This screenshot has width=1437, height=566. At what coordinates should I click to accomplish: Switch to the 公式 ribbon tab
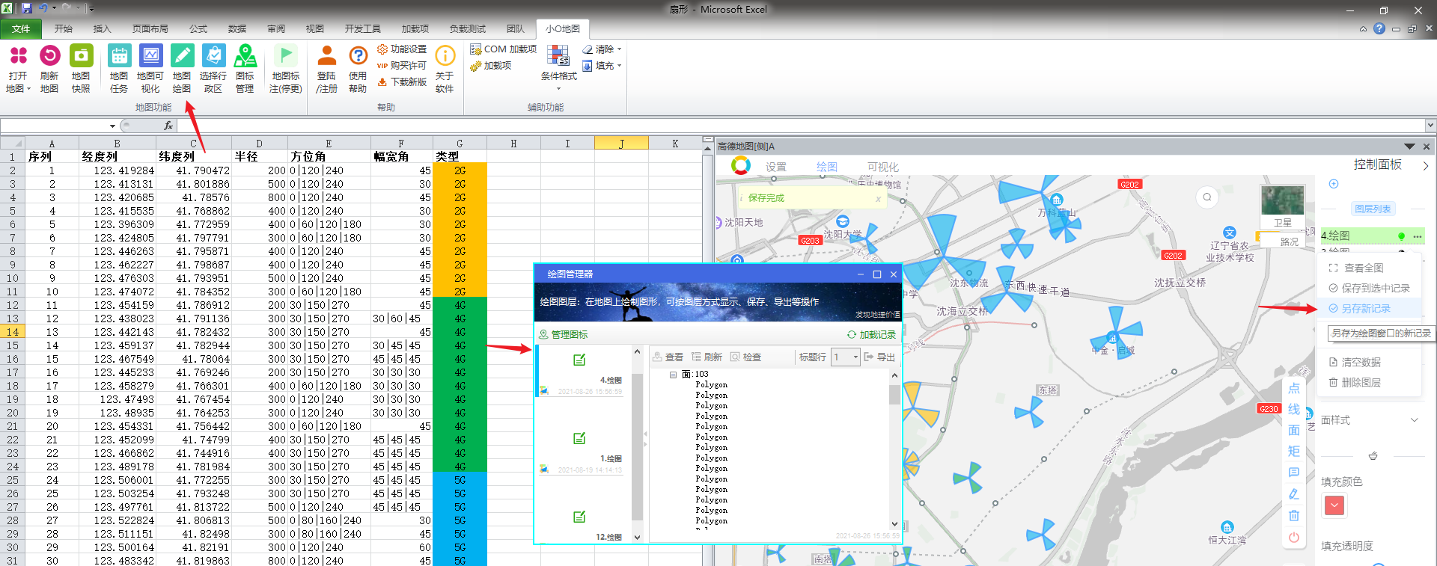click(x=198, y=29)
